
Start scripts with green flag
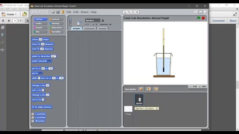click(198, 18)
